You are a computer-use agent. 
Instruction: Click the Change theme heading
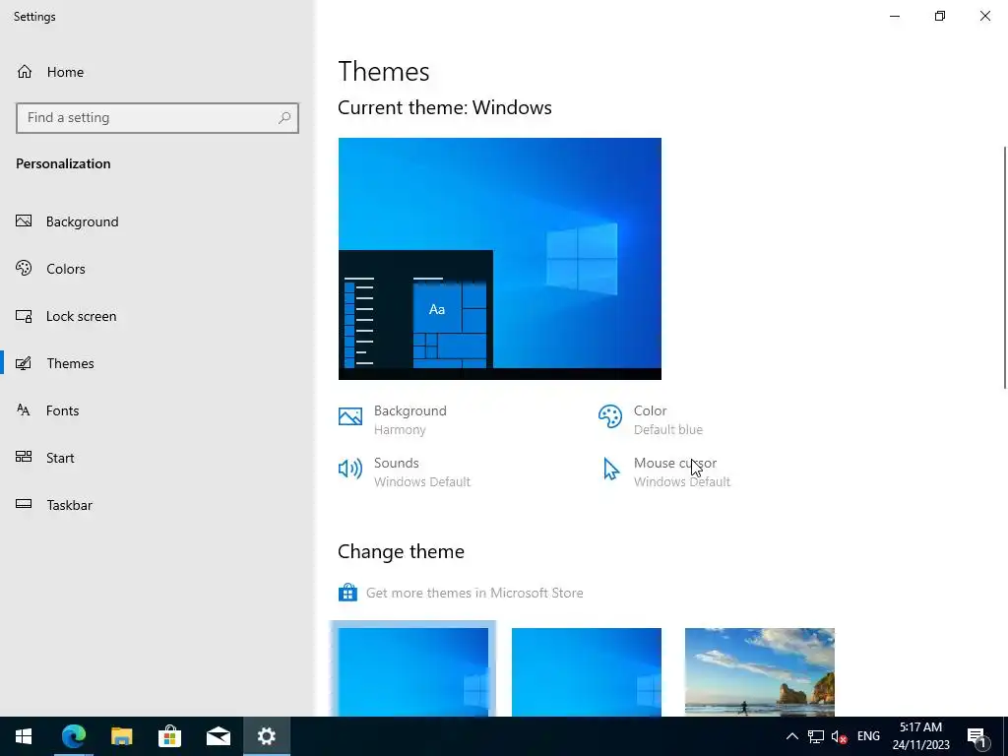[x=402, y=551]
